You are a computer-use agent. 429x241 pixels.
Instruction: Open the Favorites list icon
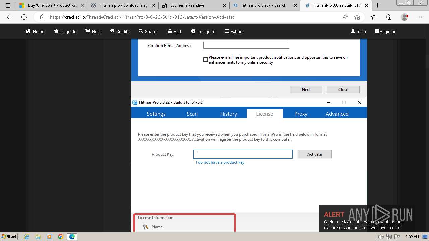(x=374, y=17)
